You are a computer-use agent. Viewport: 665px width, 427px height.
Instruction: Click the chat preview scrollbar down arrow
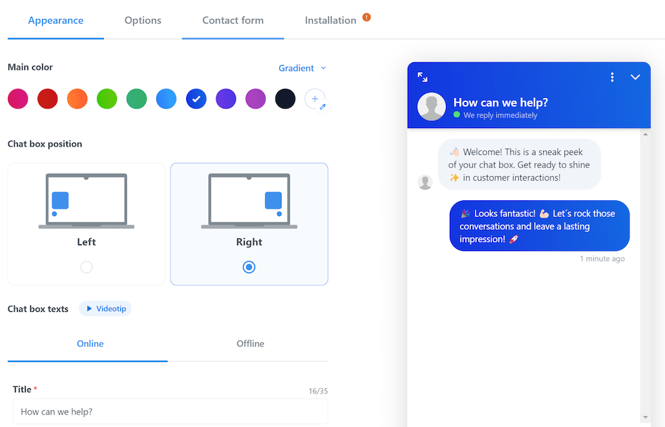[x=645, y=417]
